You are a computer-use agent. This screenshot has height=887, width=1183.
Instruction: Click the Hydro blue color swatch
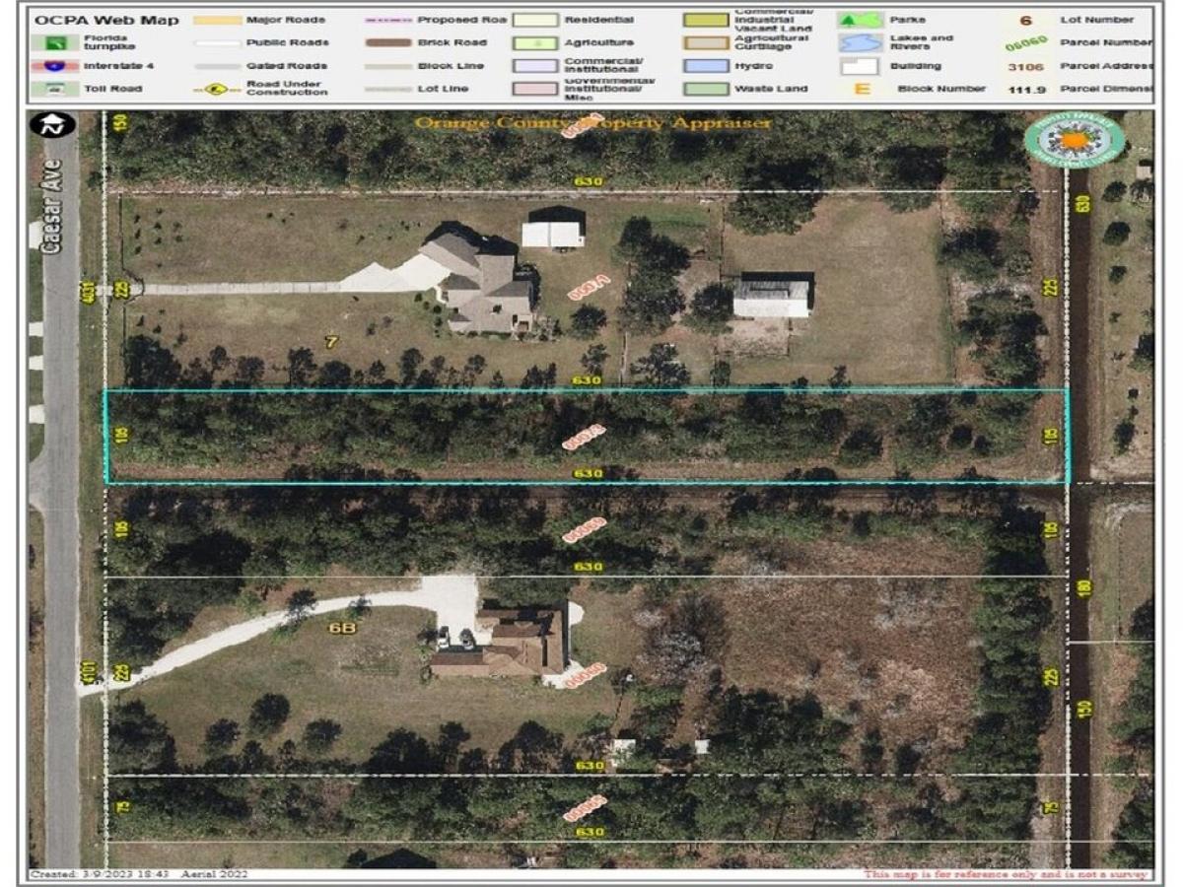(x=705, y=66)
